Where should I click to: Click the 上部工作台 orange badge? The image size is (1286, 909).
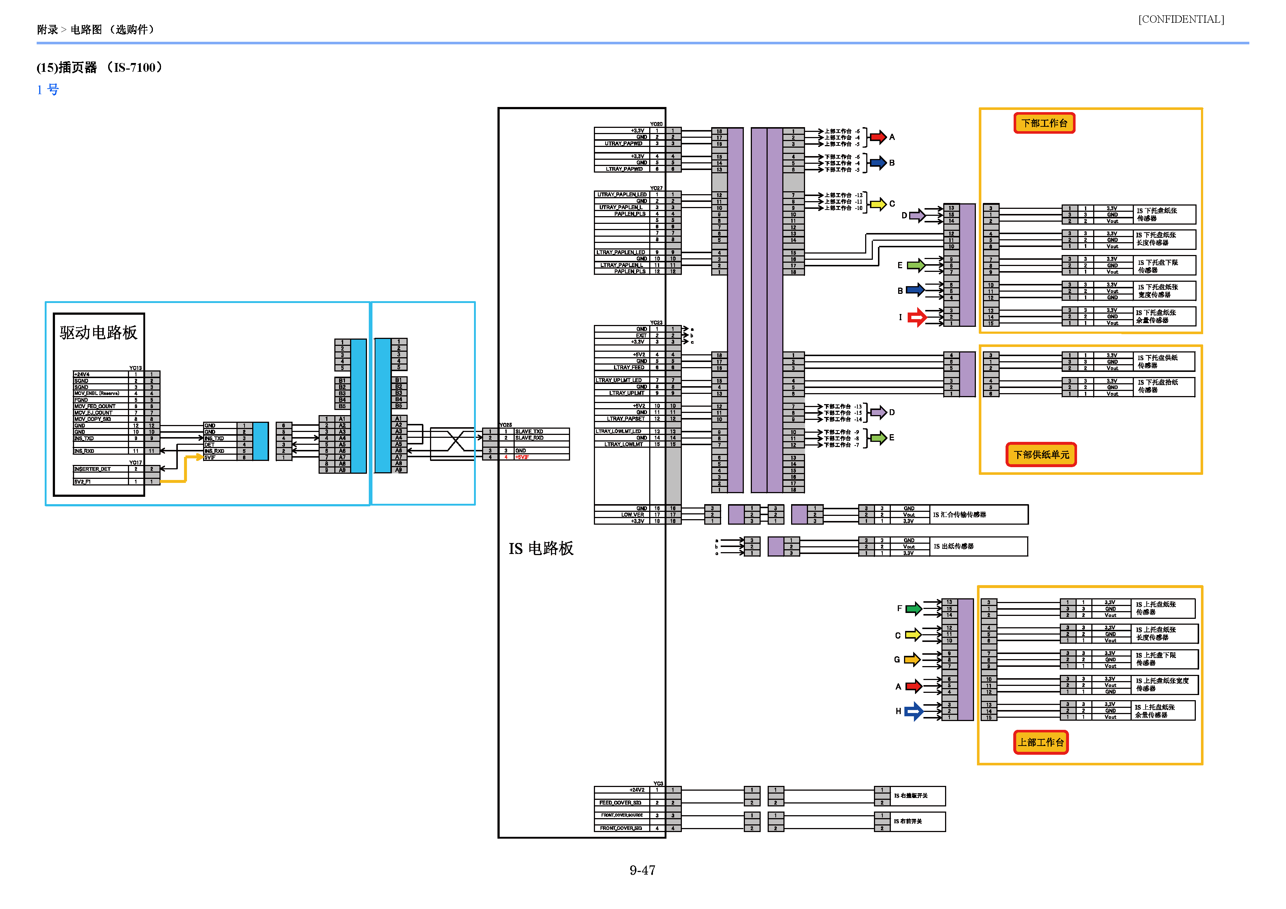[x=1041, y=742]
